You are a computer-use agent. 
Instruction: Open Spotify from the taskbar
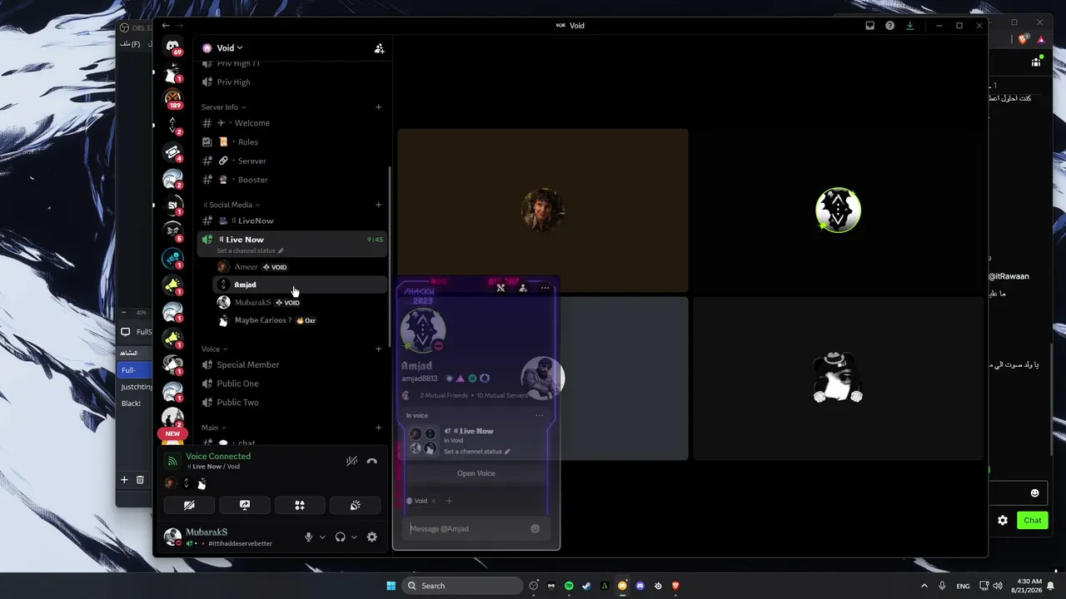pyautogui.click(x=570, y=586)
